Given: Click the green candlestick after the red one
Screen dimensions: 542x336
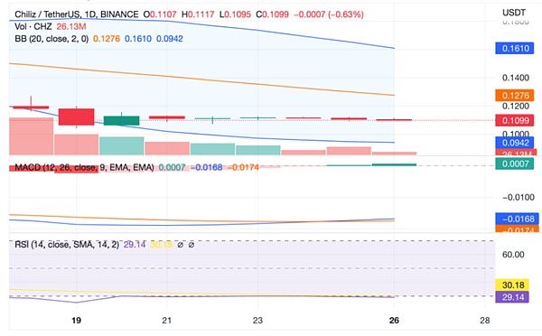Looking at the screenshot, I should coord(122,120).
